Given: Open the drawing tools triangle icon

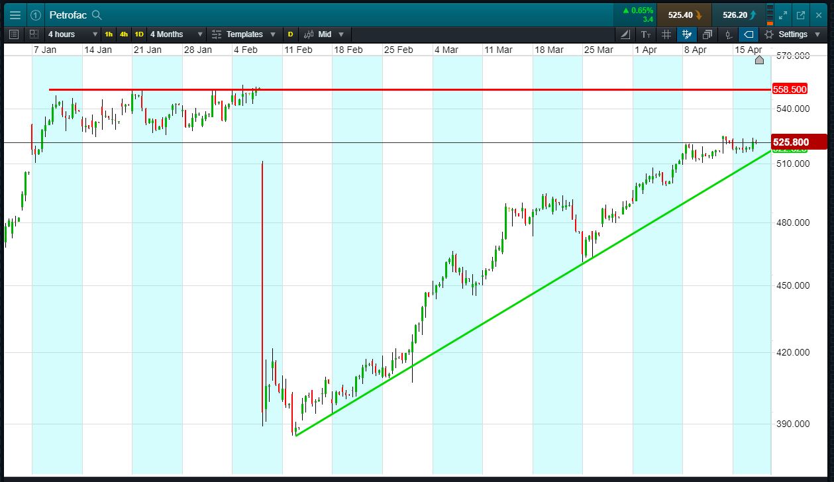Looking at the screenshot, I should [626, 34].
